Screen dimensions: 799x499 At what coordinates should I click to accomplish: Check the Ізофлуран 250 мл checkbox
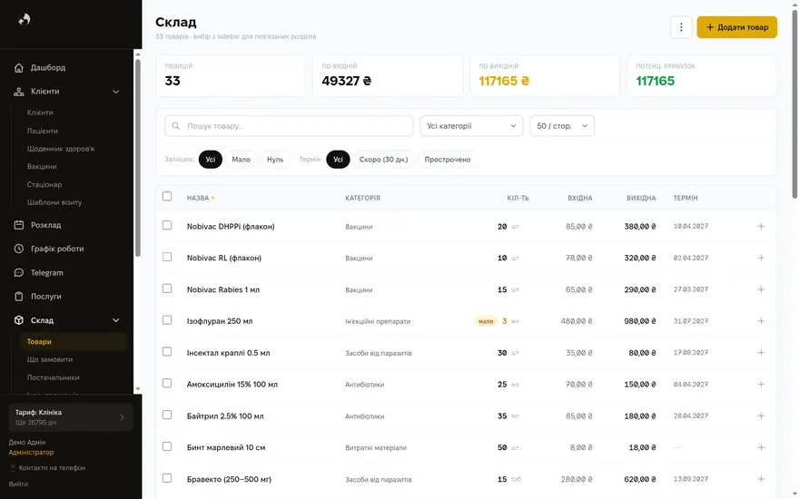167,319
